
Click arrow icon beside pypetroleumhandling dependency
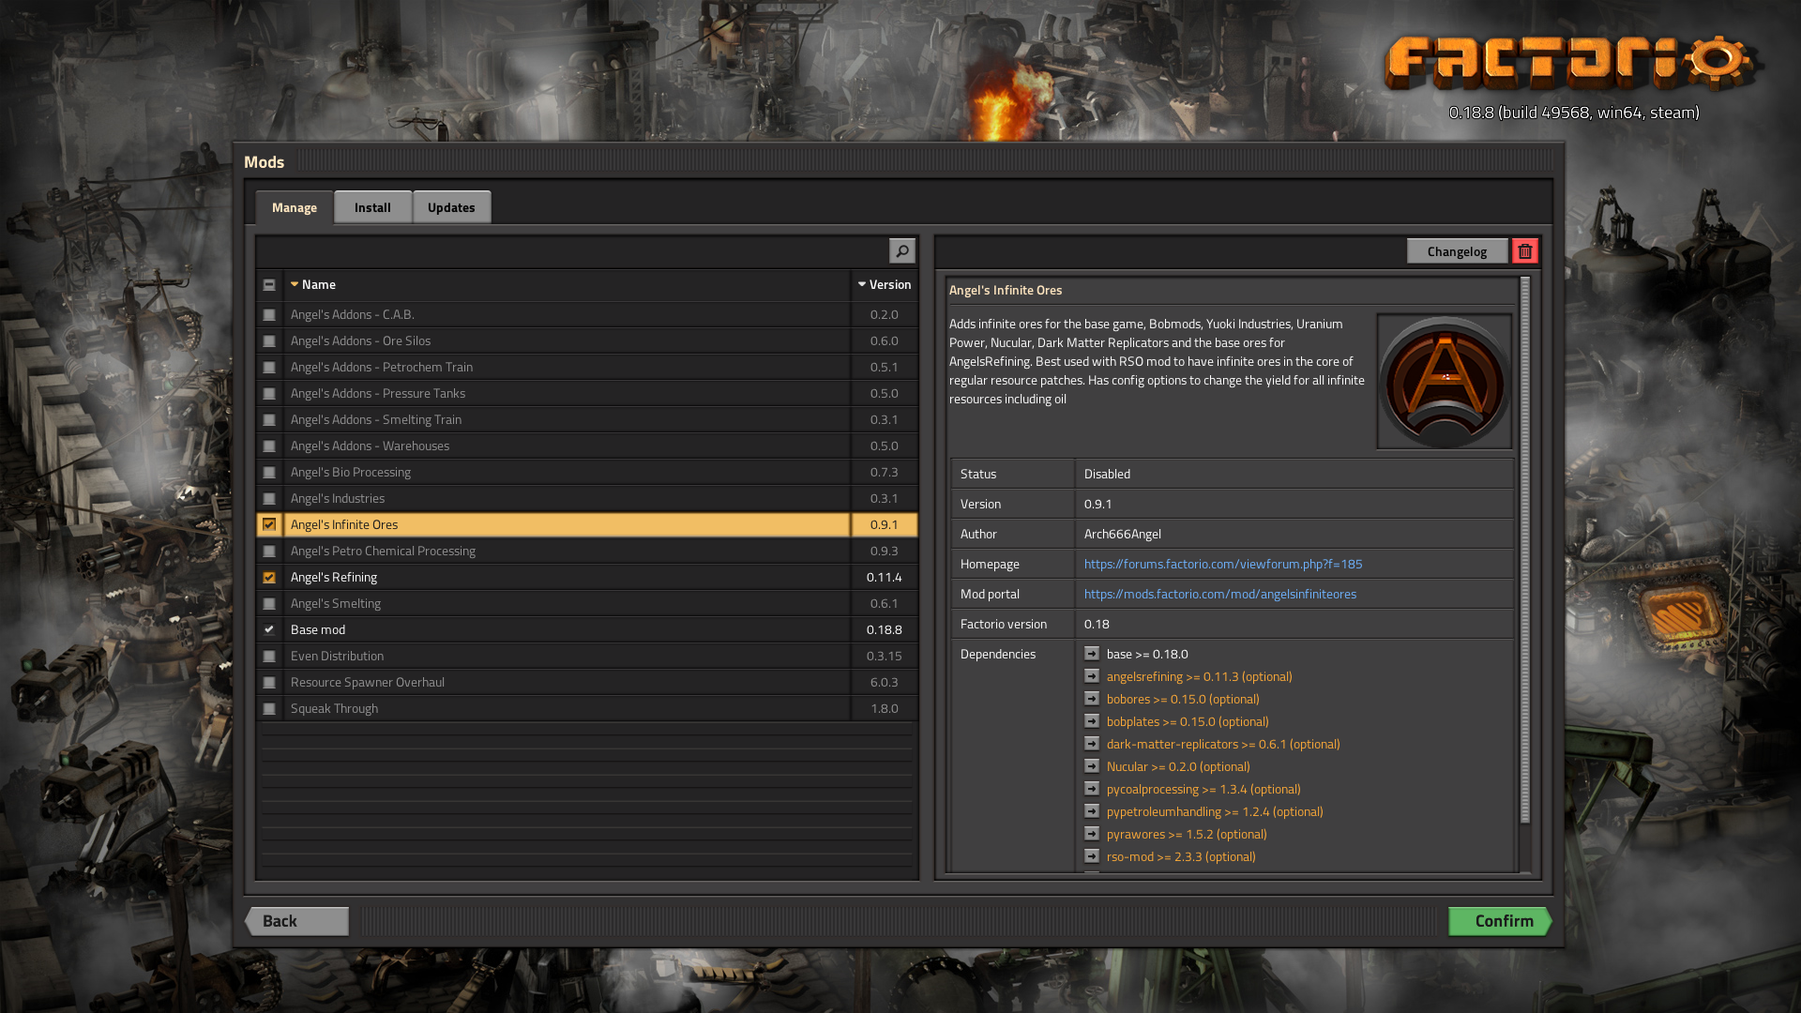[x=1092, y=811]
